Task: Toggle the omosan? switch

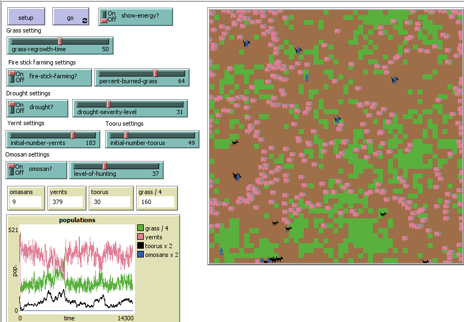Action: click(36, 170)
